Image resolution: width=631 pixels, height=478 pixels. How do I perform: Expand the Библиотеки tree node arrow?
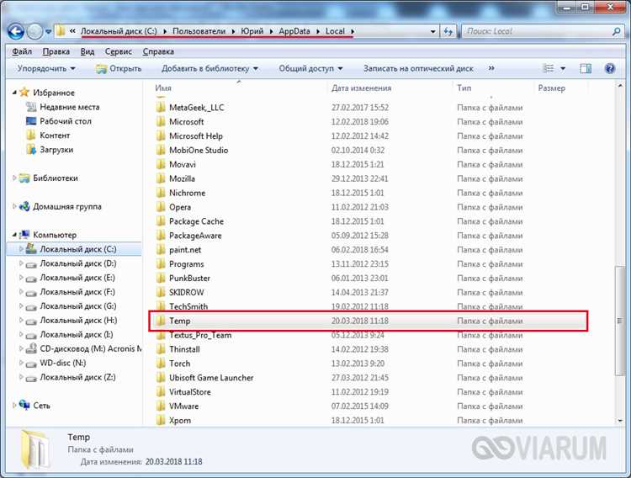pos(14,178)
